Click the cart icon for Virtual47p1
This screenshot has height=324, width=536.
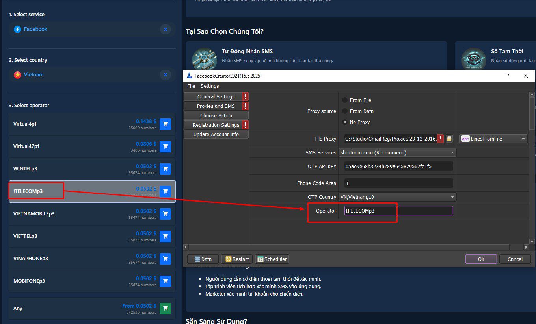tap(166, 146)
